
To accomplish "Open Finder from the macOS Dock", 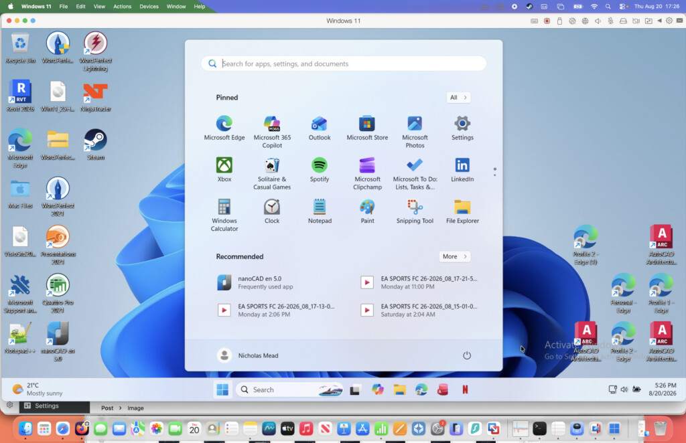I will tap(25, 428).
